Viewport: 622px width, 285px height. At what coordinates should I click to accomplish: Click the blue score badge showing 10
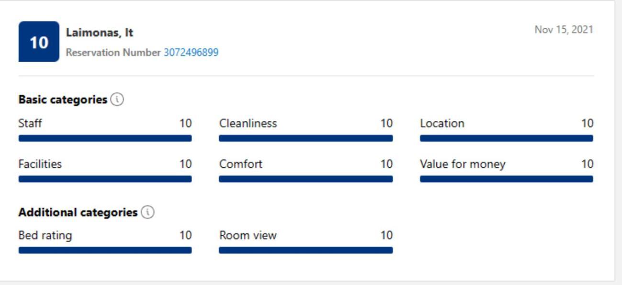pos(39,42)
